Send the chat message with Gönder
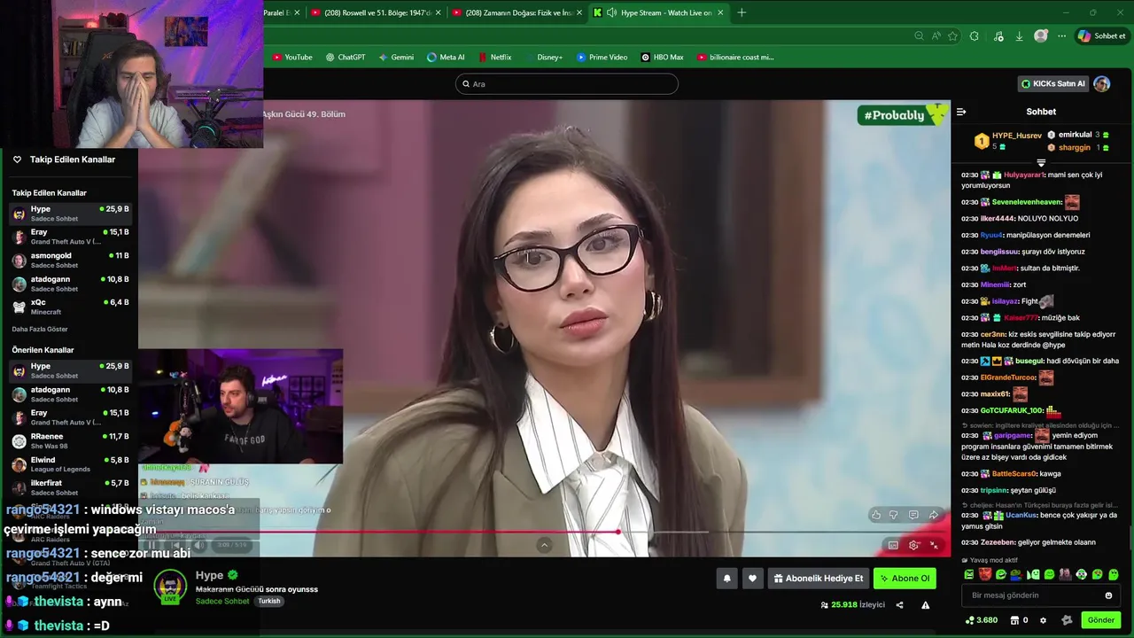1134x638 pixels. click(x=1100, y=620)
